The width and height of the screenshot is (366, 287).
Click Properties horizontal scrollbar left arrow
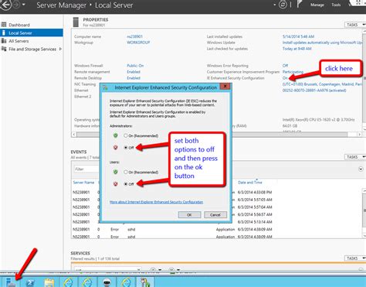(x=74, y=135)
